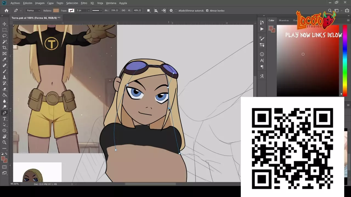Toggle the width-height link constraint

[x=123, y=10]
